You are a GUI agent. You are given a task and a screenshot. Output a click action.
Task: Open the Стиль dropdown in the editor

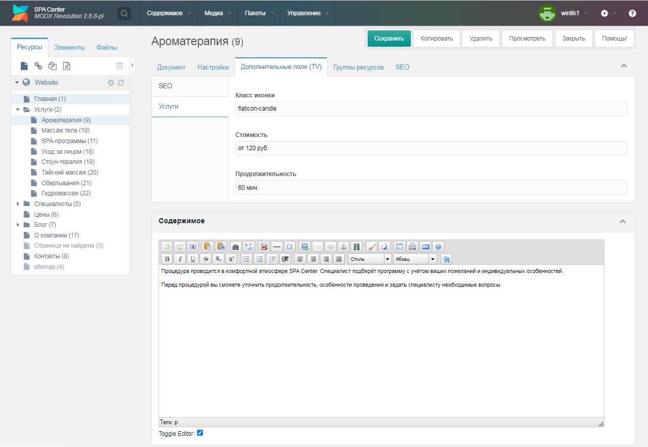pos(370,259)
